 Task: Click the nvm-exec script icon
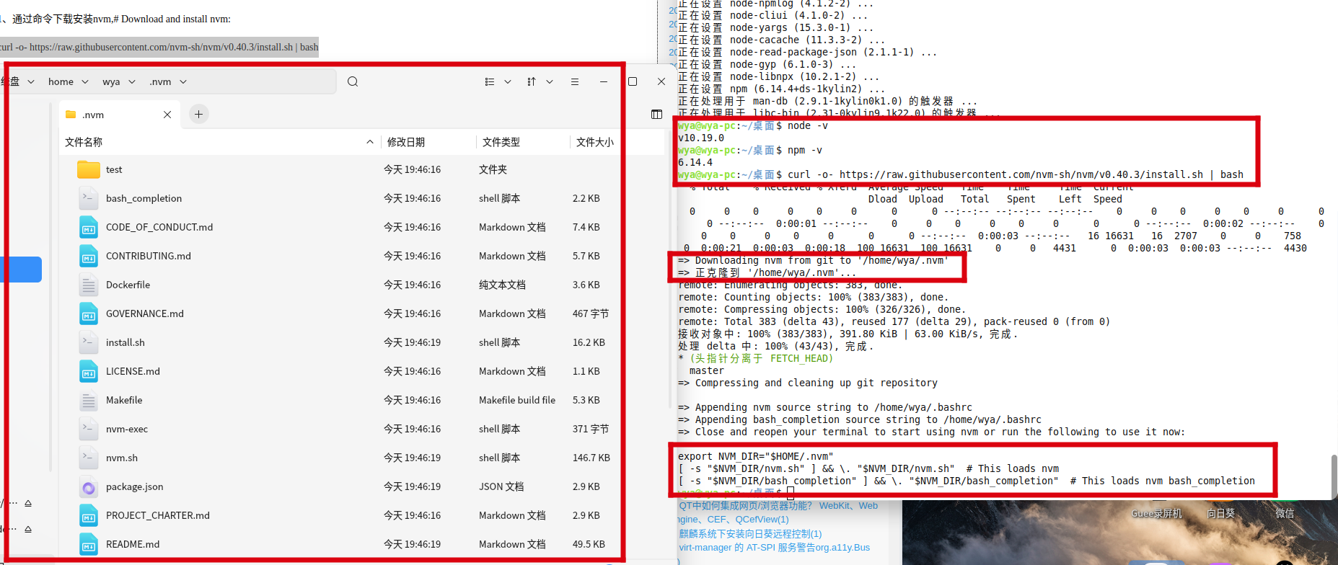click(x=89, y=429)
